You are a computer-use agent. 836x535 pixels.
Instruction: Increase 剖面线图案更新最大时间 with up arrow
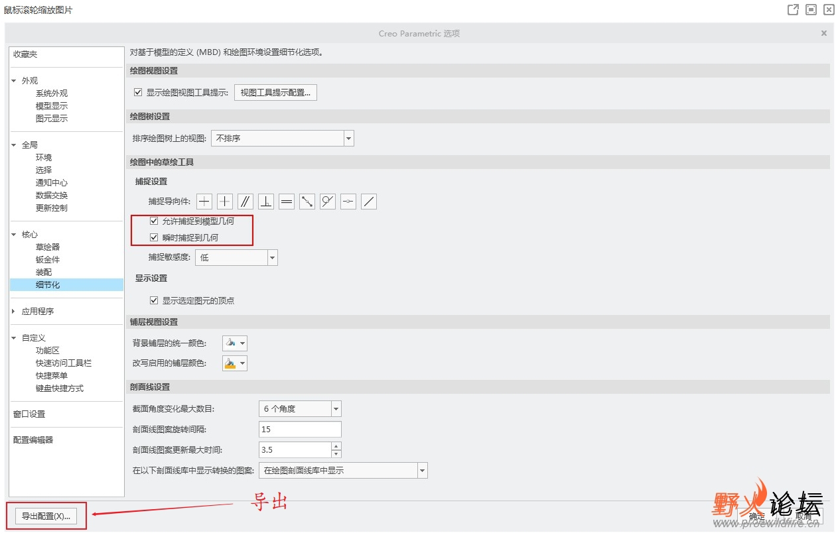pyautogui.click(x=336, y=446)
